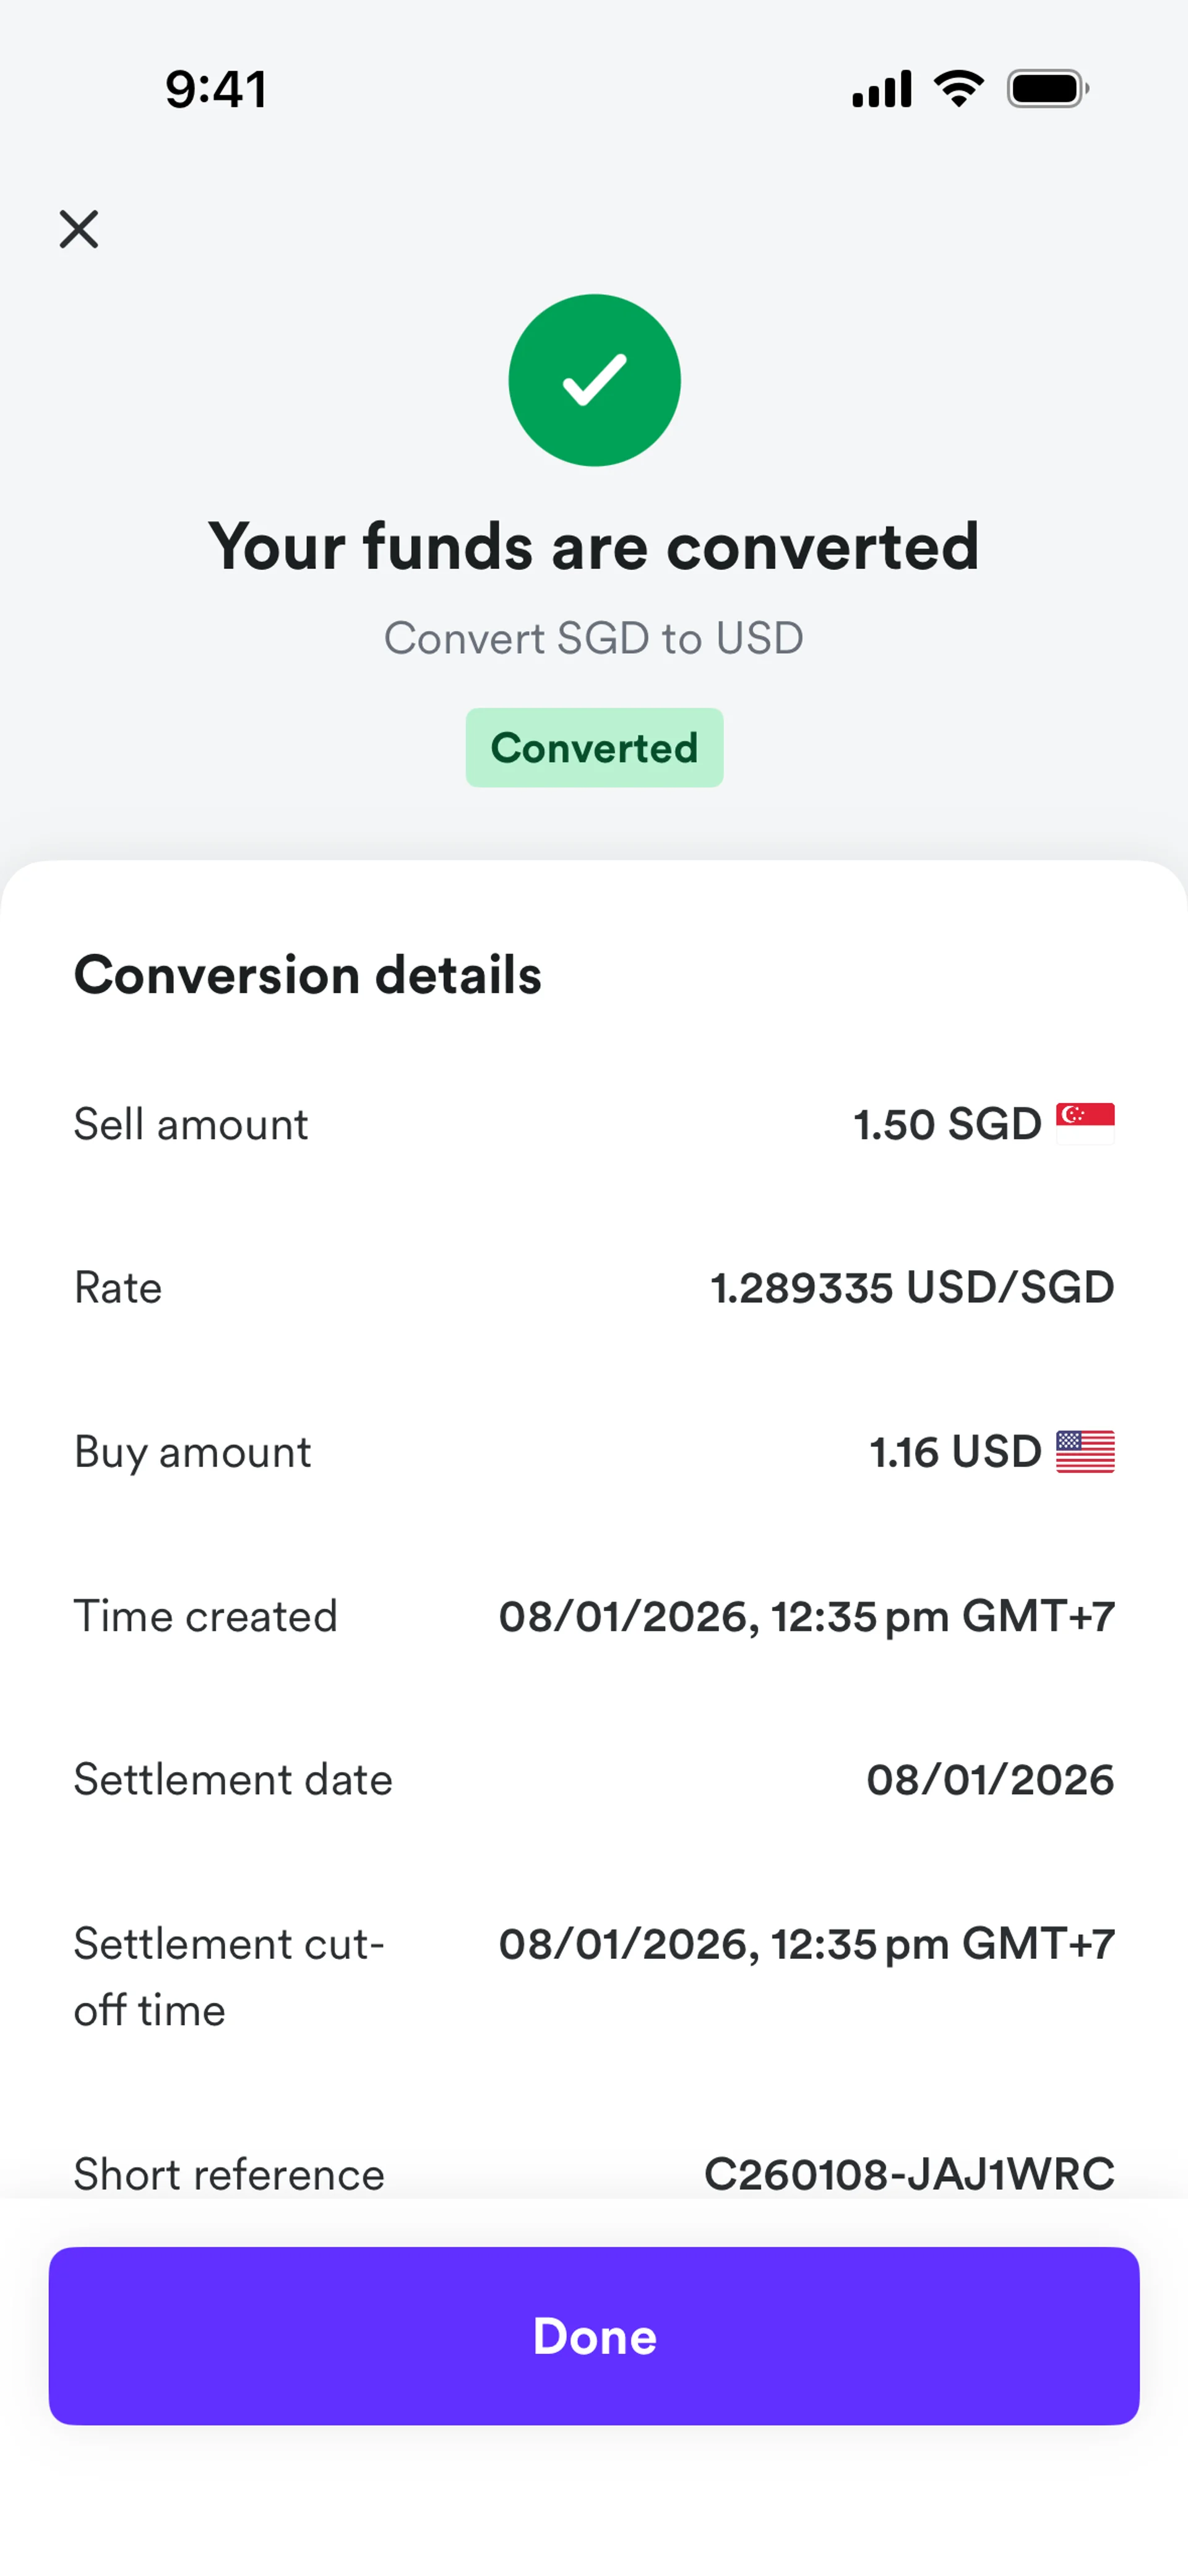Screen dimensions: 1188x2576
Task: Tap the Settlement cut-off time value
Action: pos(806,1944)
